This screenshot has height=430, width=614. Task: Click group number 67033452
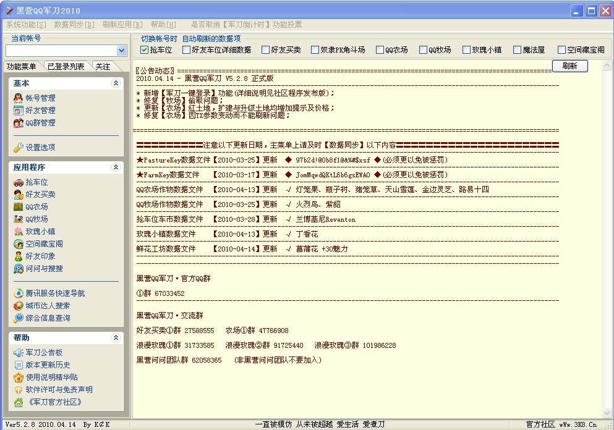169,293
